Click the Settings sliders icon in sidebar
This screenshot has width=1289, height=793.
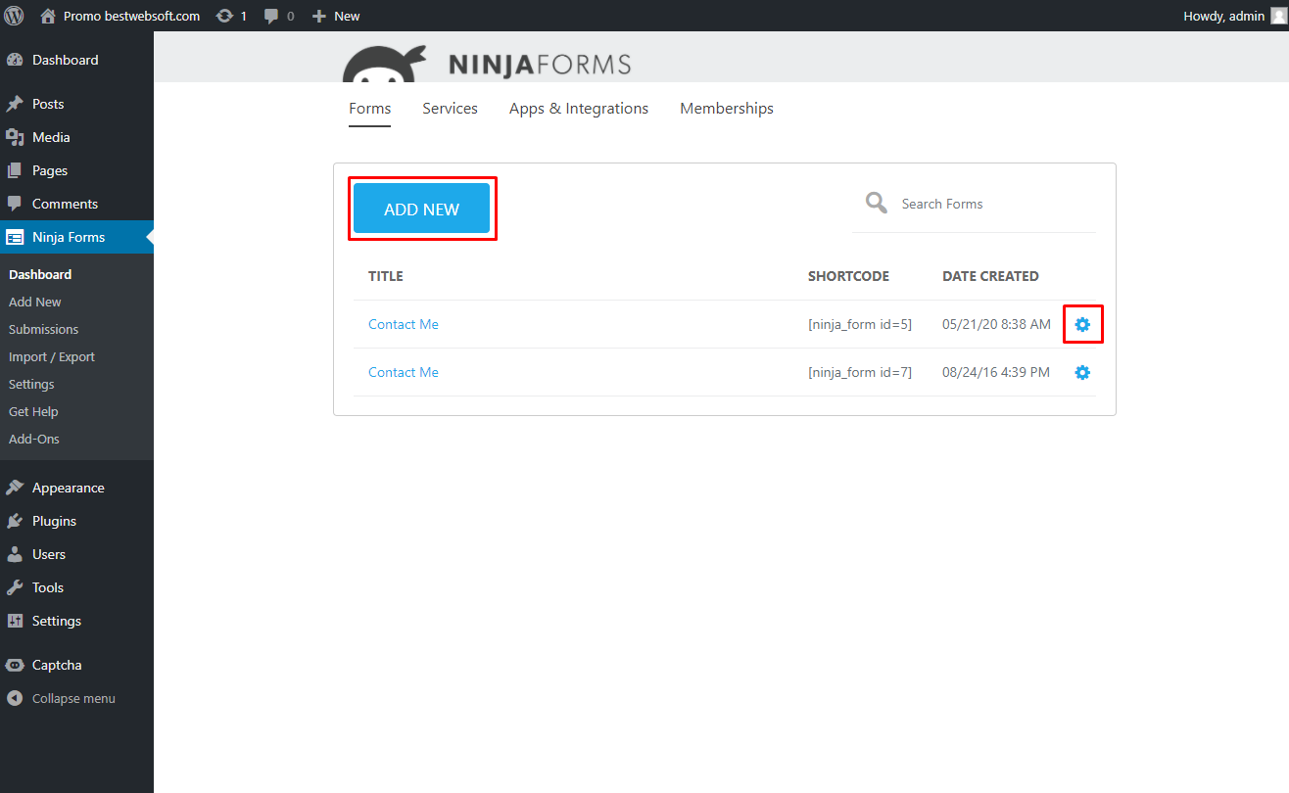coord(15,621)
